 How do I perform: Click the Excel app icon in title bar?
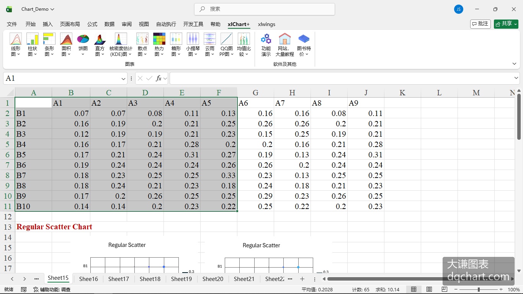(9, 9)
